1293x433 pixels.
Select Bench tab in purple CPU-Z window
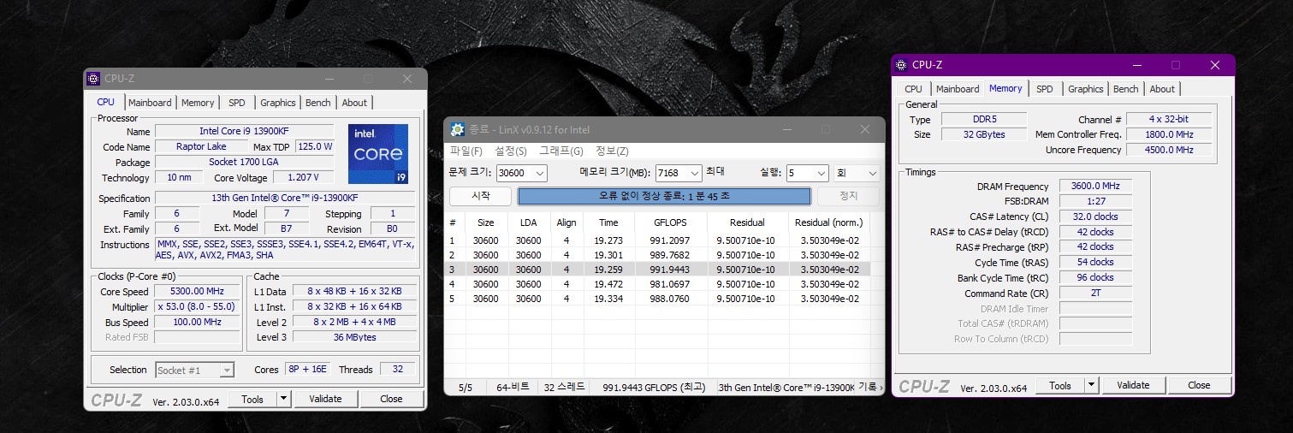tap(1126, 89)
